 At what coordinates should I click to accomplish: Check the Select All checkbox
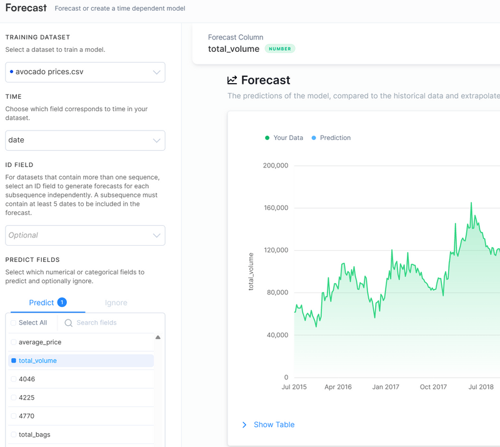[14, 323]
